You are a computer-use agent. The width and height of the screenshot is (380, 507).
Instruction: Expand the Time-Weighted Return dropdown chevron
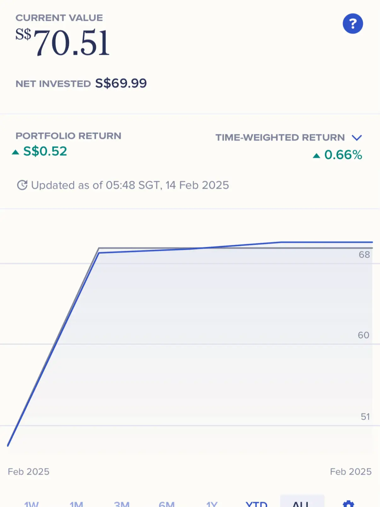pos(357,138)
